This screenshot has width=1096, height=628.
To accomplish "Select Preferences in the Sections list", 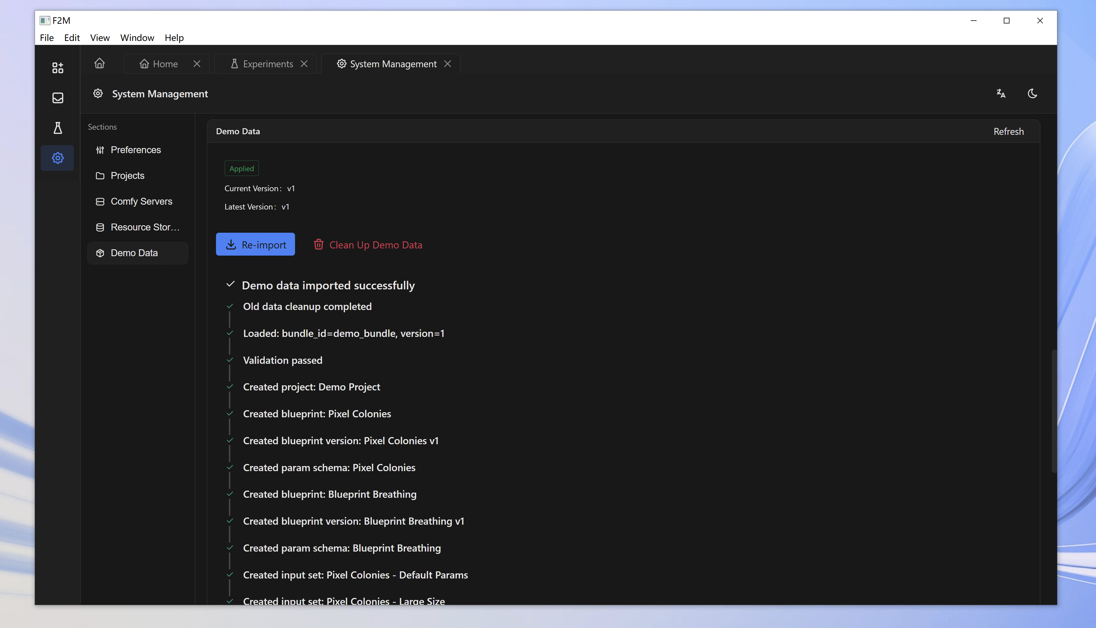I will click(135, 150).
